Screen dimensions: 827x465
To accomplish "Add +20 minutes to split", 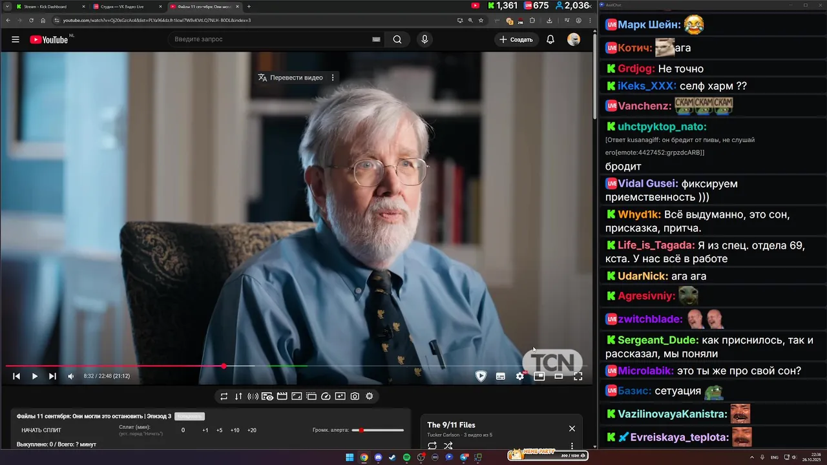I will 252,430.
